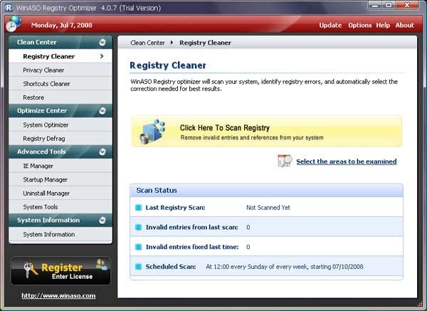Click the users icon on Register banner
This screenshot has height=311, width=427.
pyautogui.click(x=102, y=265)
